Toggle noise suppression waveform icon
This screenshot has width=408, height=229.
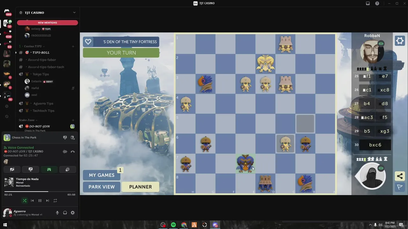[x=65, y=152]
